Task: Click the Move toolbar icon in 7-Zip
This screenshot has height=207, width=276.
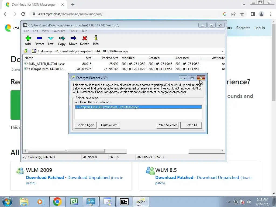Action: point(73,41)
